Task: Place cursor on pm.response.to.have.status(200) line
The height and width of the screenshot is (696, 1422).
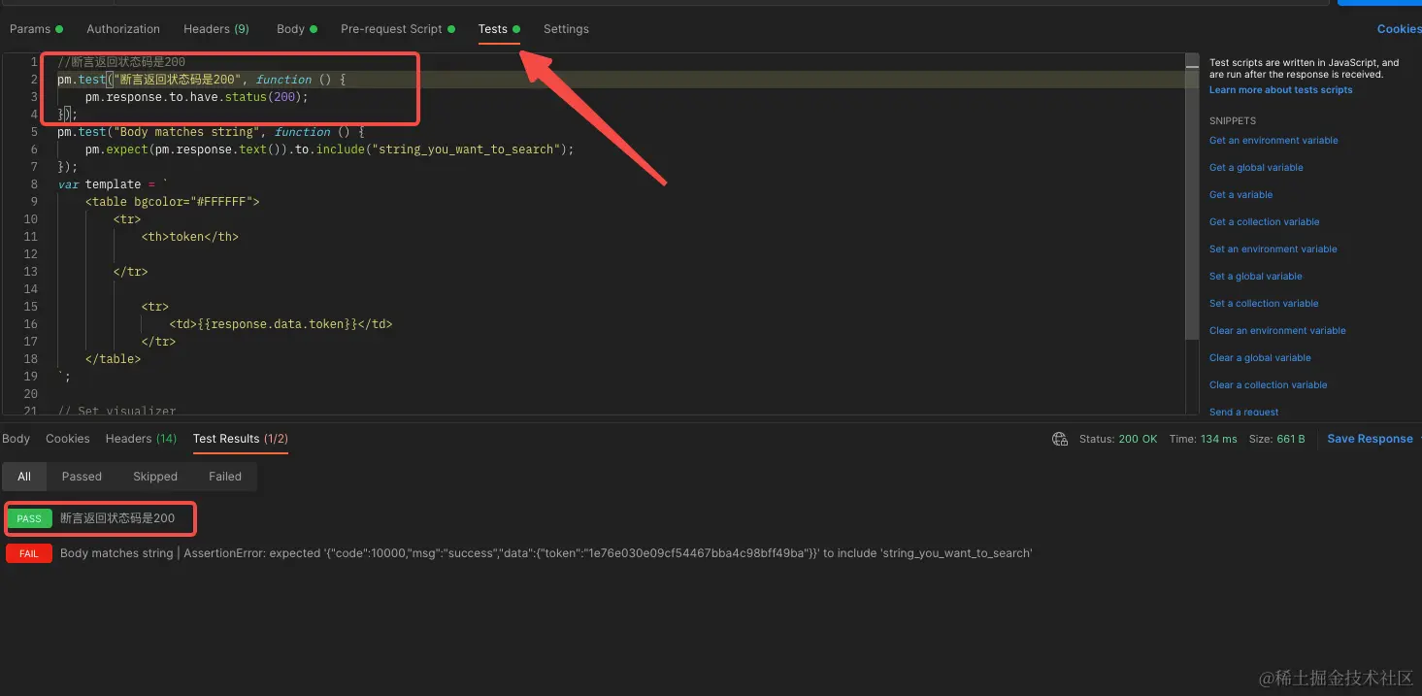Action: [x=196, y=97]
